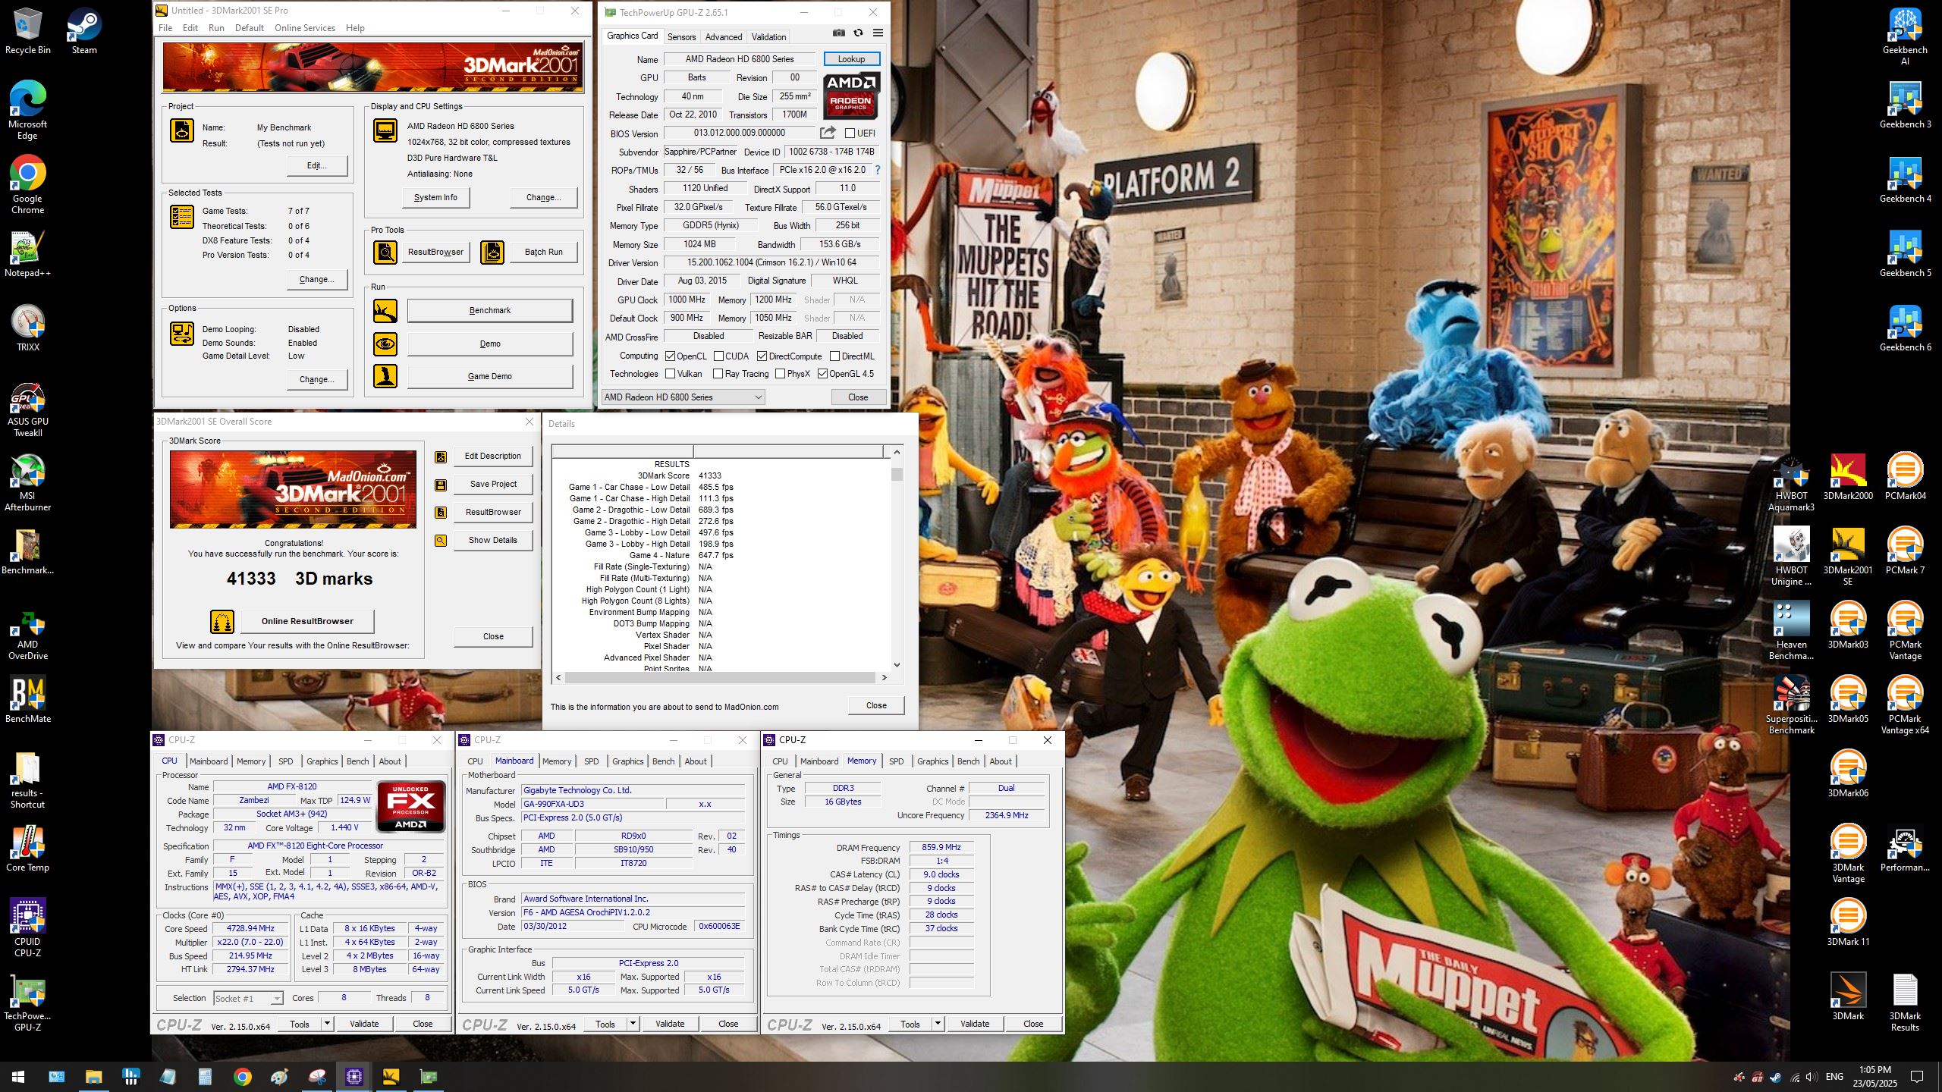Click the 3DMark2001 Demo eye icon
The width and height of the screenshot is (1942, 1092).
(385, 344)
